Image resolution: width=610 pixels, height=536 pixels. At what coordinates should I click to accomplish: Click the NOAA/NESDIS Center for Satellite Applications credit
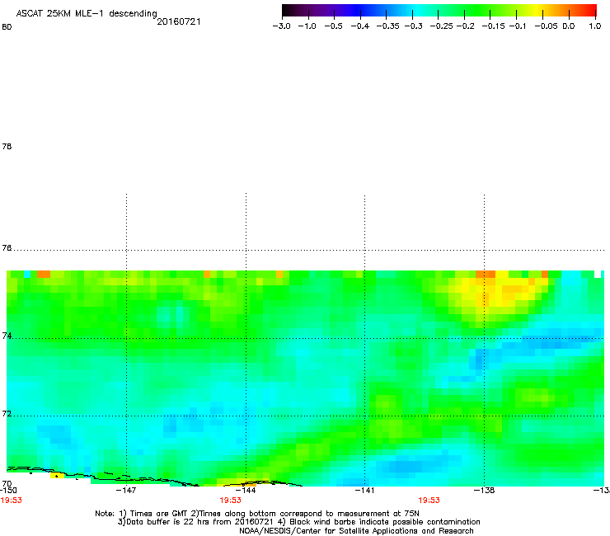click(356, 531)
